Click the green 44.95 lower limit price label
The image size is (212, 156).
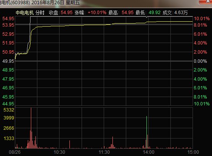8,104
